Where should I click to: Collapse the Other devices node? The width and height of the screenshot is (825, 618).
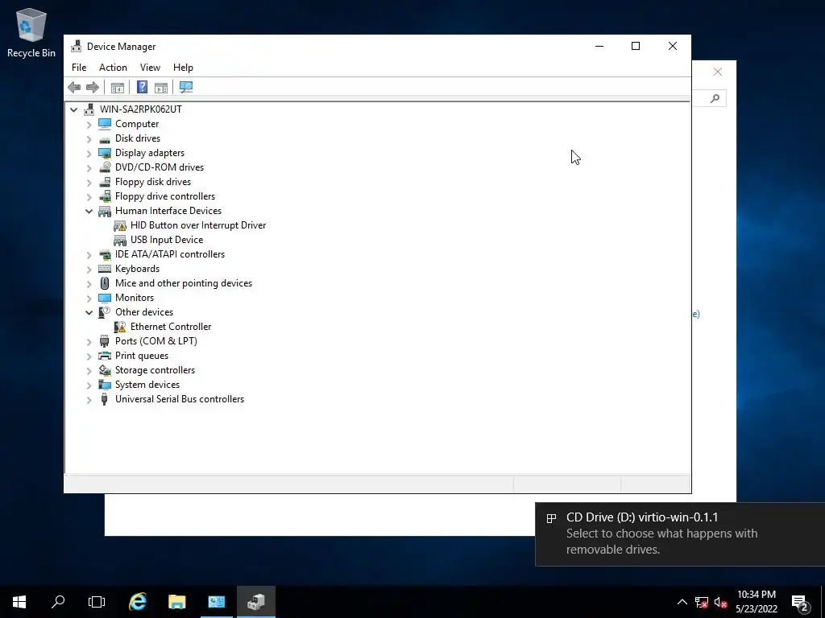pos(89,312)
